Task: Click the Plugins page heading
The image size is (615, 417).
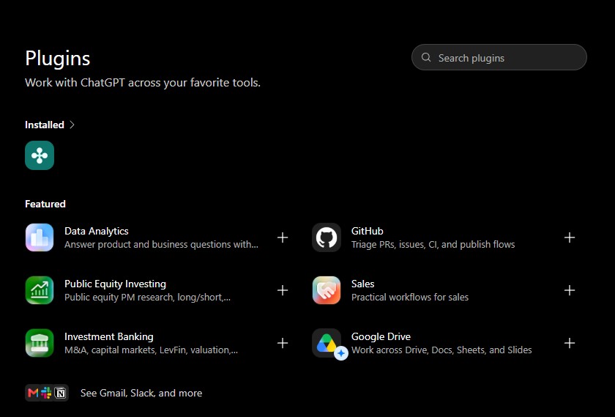Action: pos(58,59)
